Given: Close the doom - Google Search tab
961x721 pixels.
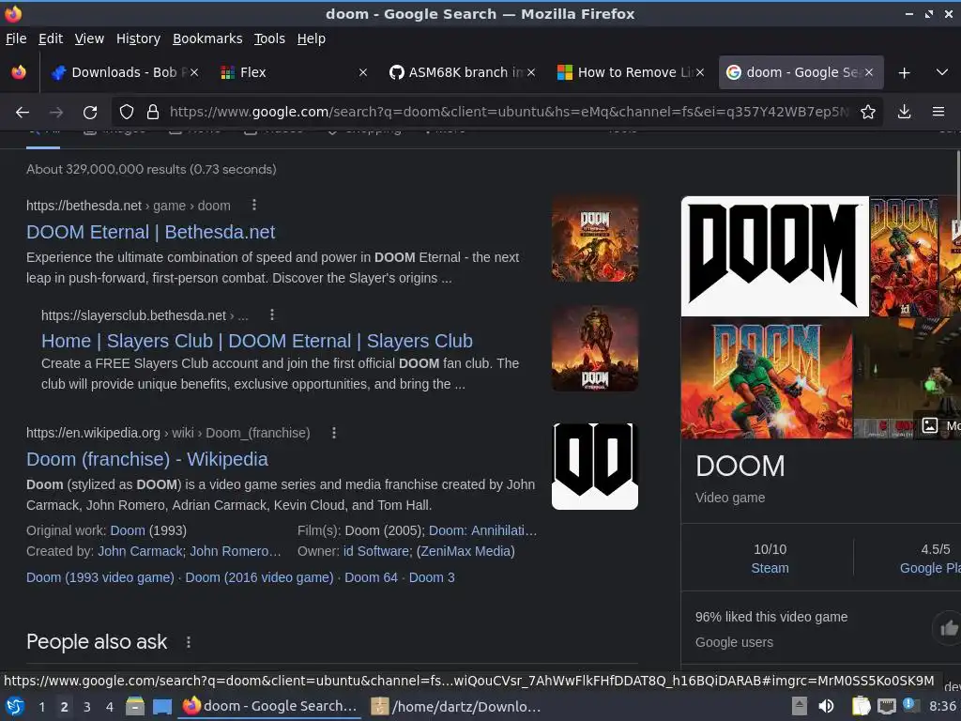Looking at the screenshot, I should pos(868,72).
